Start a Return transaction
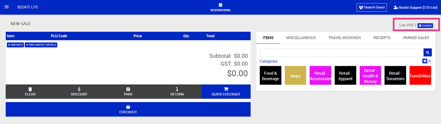 click(177, 91)
